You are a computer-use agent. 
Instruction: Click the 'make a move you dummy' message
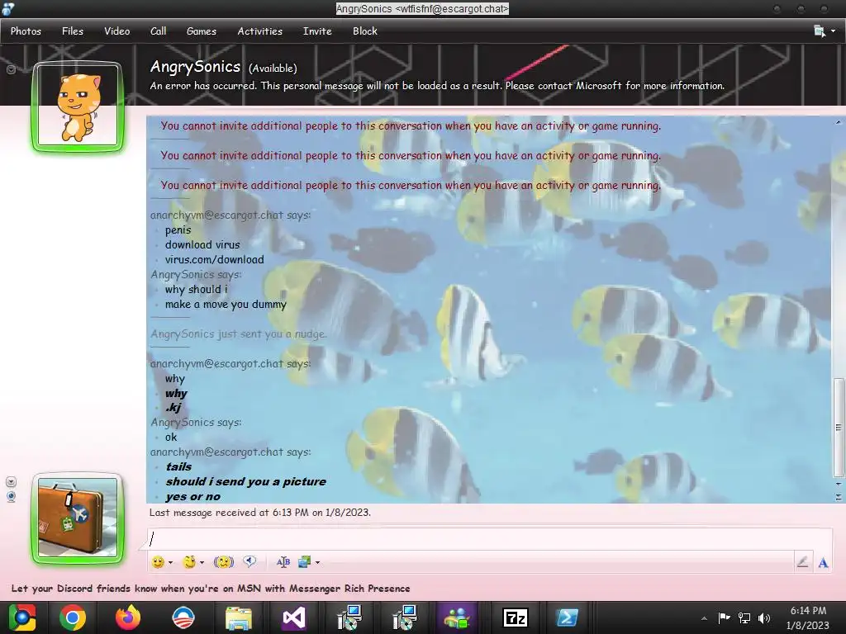point(226,304)
